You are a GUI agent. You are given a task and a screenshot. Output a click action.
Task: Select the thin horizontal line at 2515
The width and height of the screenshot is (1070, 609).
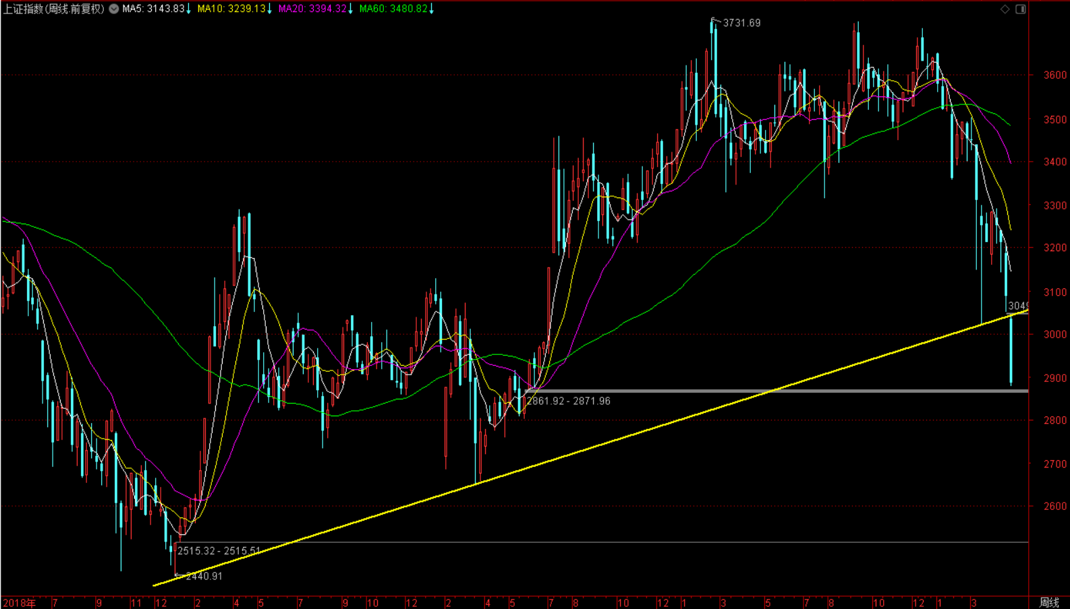click(601, 542)
